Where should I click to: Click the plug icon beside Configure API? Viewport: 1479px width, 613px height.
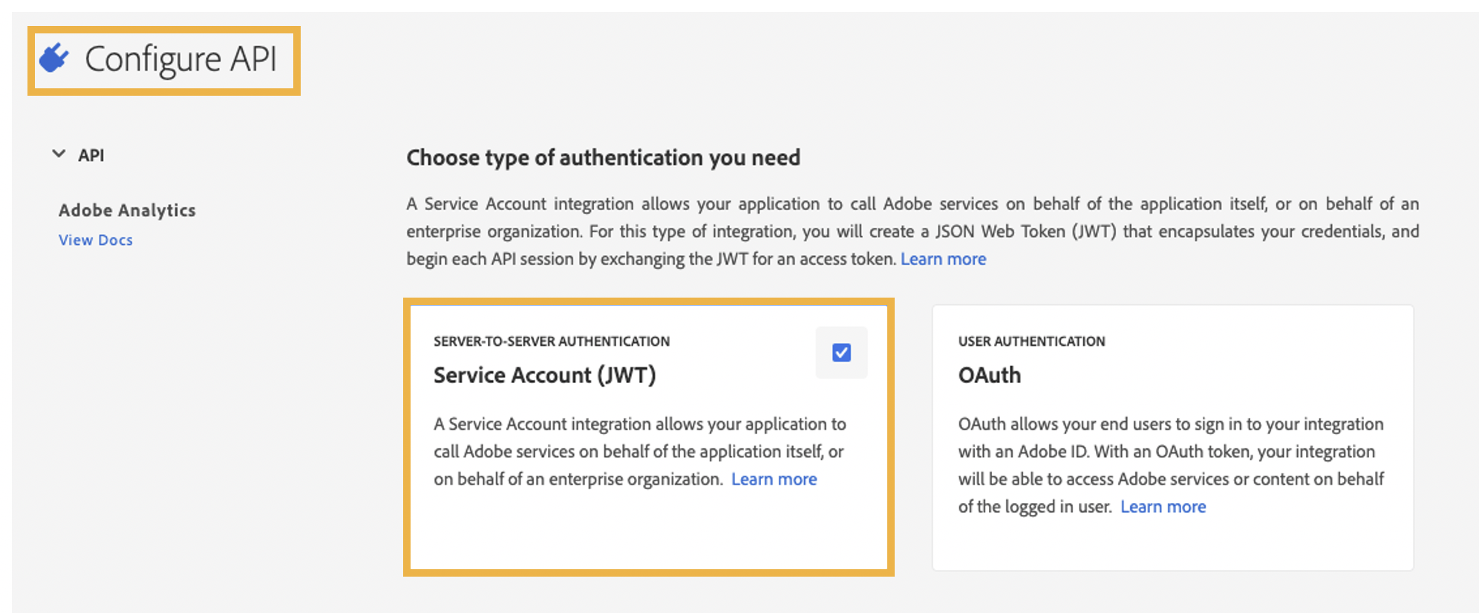(53, 58)
